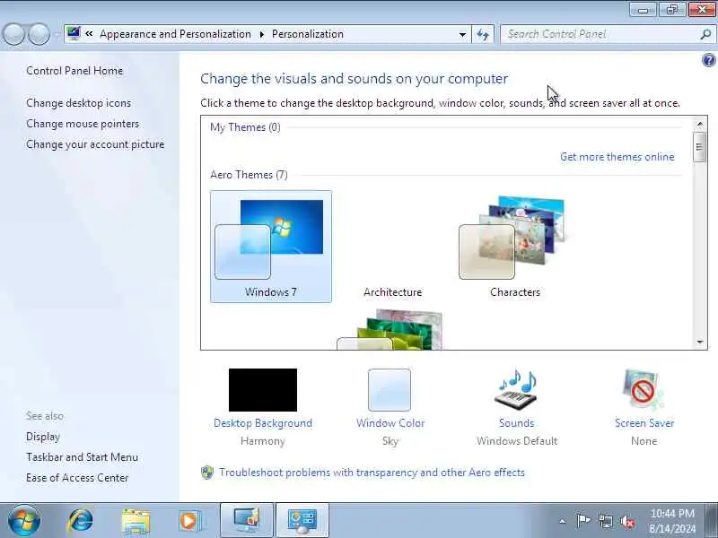Image resolution: width=718 pixels, height=538 pixels.
Task: Click the Refresh button beside address bar
Action: (483, 34)
